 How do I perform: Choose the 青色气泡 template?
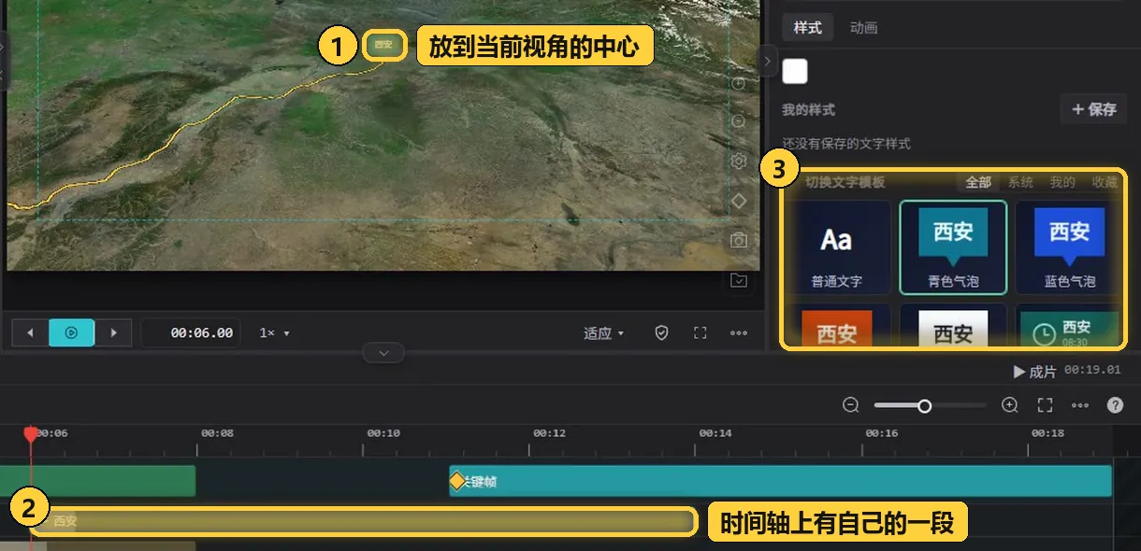(x=953, y=247)
